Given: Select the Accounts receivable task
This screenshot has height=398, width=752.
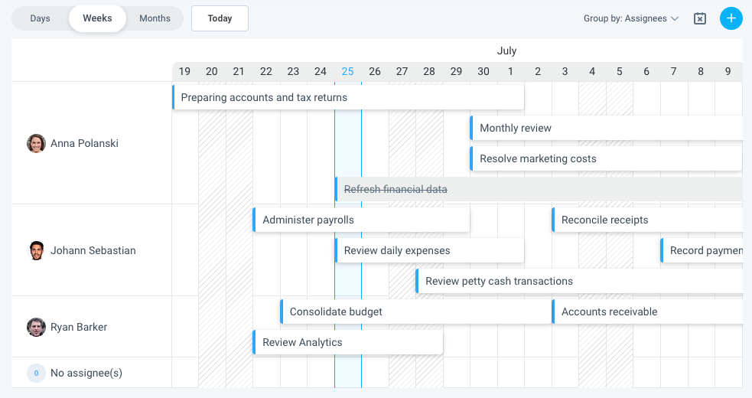Looking at the screenshot, I should click(x=647, y=312).
